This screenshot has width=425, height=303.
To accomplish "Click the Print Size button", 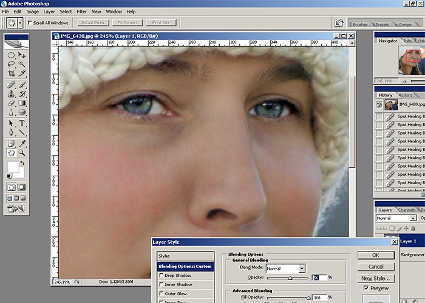I will [x=161, y=23].
